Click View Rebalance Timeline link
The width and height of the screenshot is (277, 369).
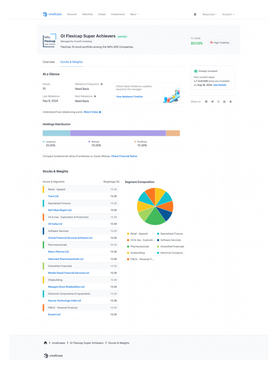[x=129, y=97]
